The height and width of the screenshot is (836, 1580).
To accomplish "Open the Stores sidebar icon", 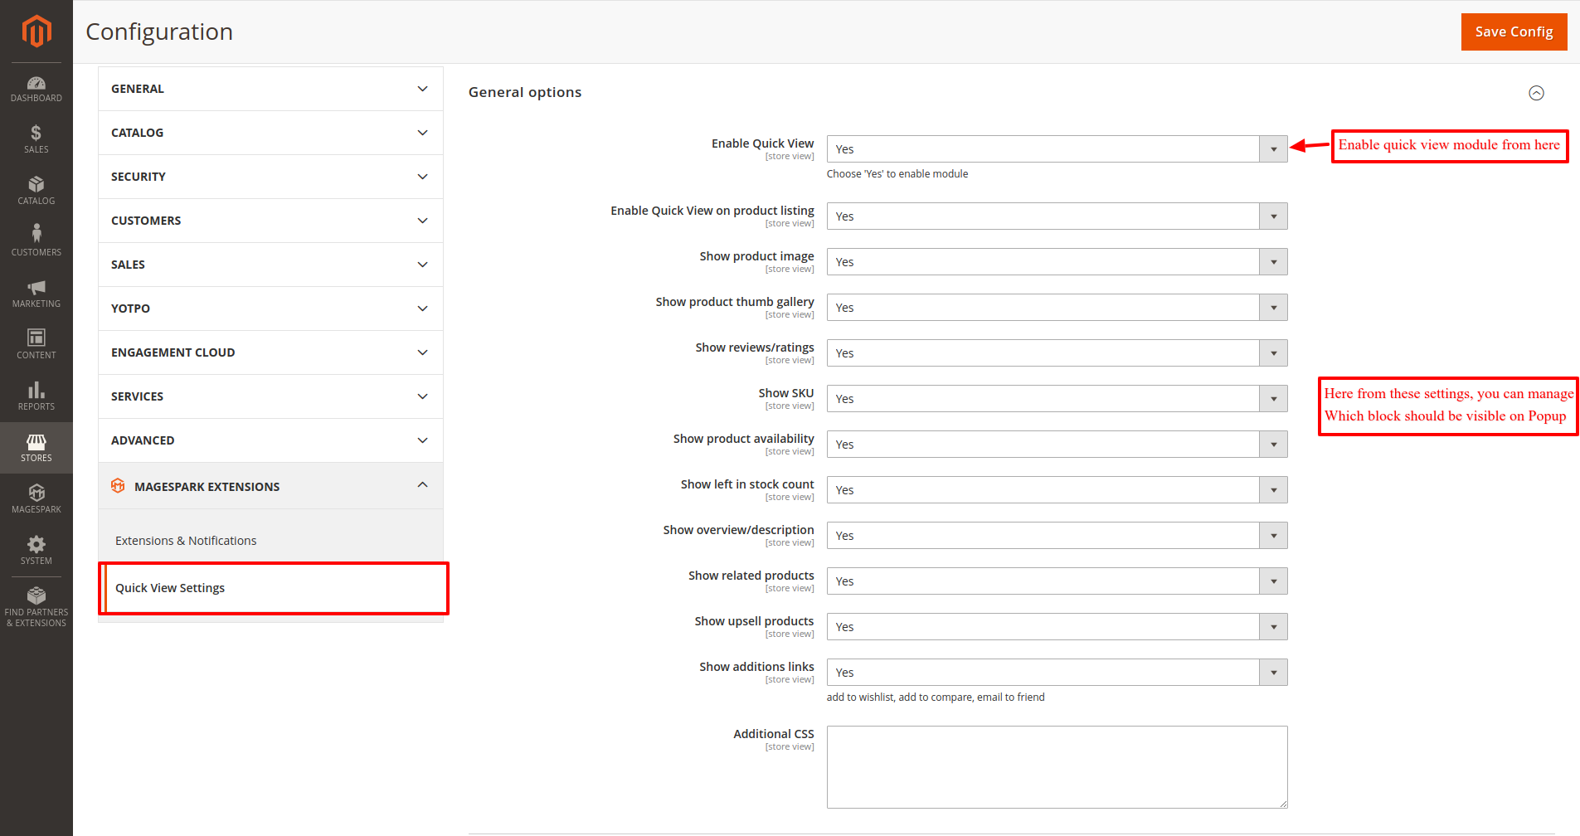I will click(x=36, y=441).
